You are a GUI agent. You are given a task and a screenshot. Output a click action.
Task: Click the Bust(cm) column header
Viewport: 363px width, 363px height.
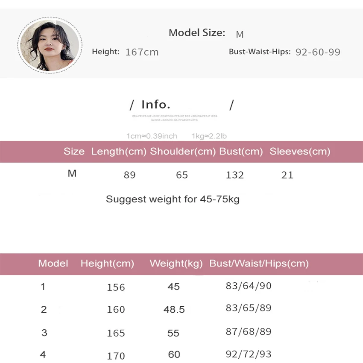[x=241, y=152]
